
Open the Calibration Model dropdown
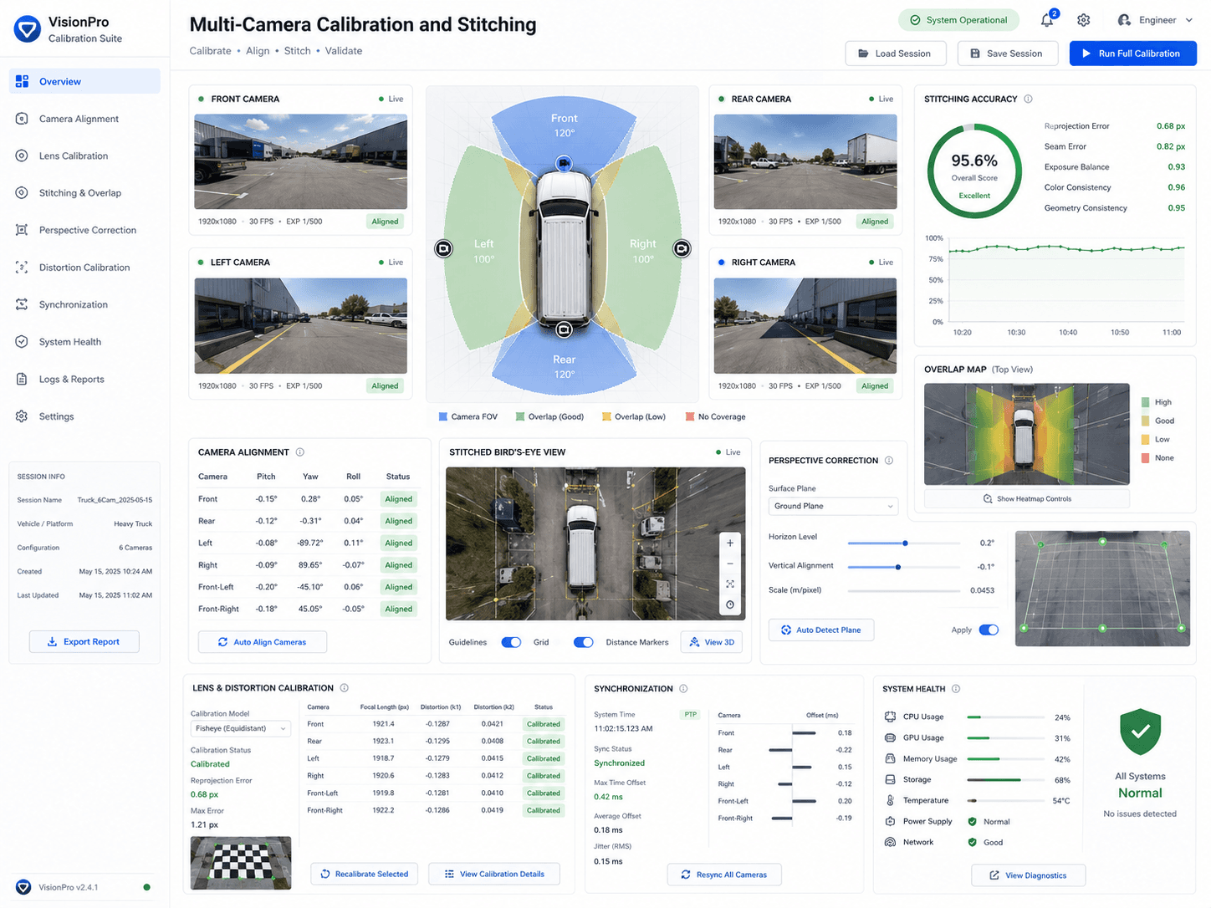[240, 728]
